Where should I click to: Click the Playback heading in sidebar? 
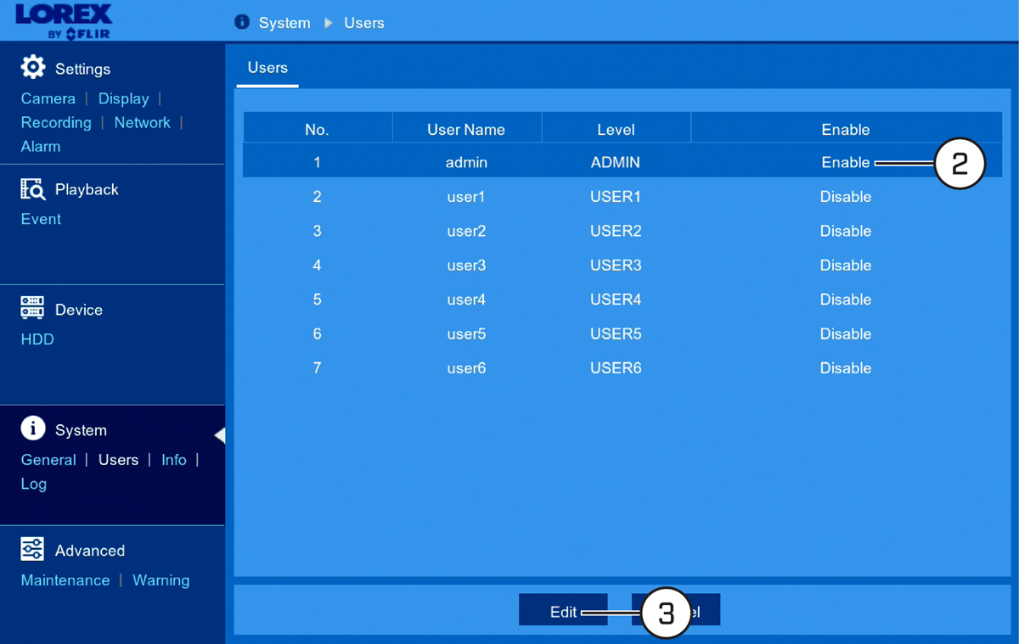(x=87, y=189)
